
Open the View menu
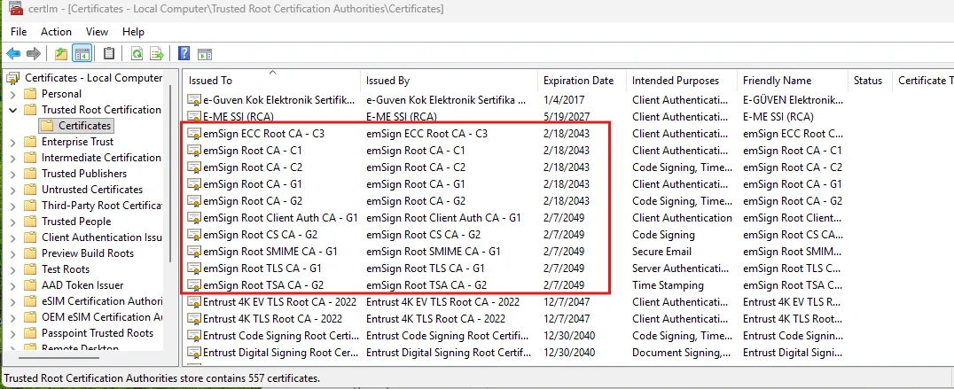(97, 32)
